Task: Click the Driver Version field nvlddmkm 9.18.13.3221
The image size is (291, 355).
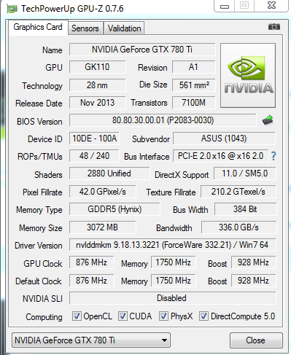Action: [173, 245]
